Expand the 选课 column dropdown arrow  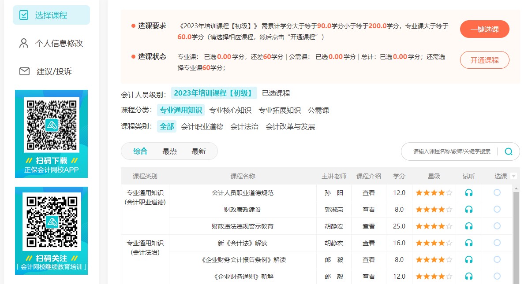tap(513, 176)
